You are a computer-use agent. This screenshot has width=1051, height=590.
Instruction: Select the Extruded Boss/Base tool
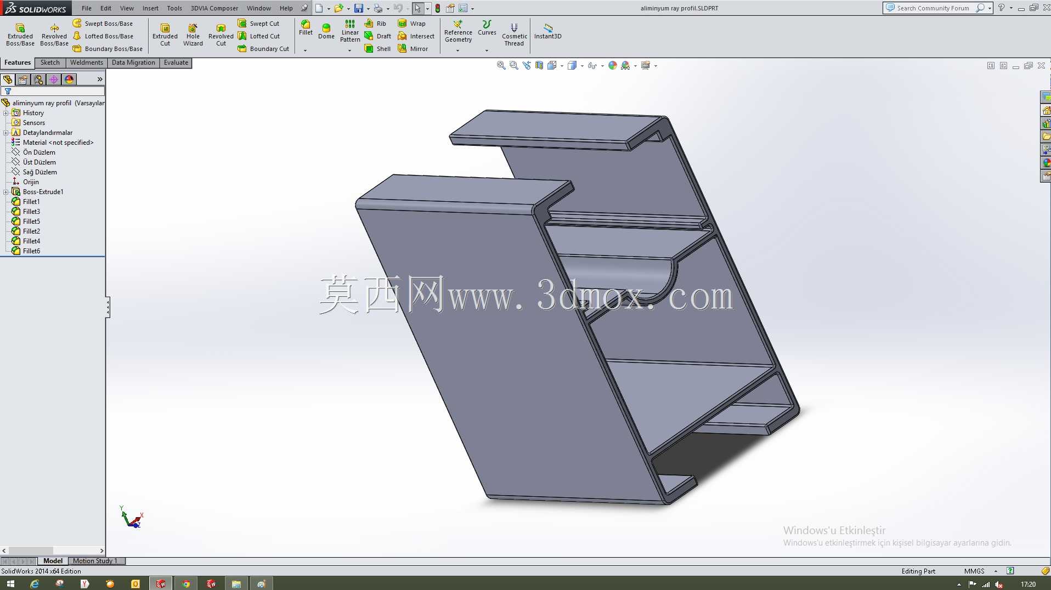[20, 34]
